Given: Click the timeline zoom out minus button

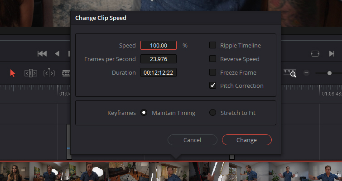Looking at the screenshot, I should [x=307, y=73].
